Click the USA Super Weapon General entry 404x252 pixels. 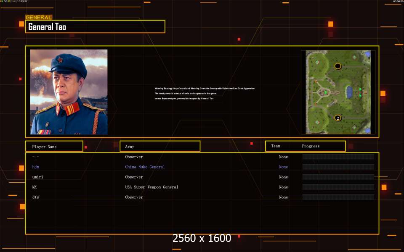tap(151, 187)
